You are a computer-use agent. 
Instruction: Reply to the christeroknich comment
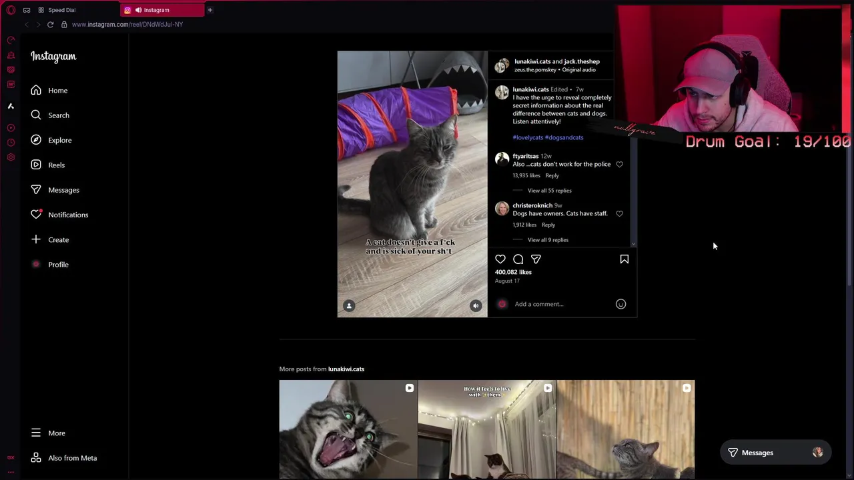[548, 225]
